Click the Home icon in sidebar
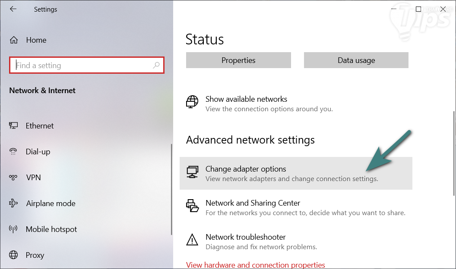 point(14,40)
